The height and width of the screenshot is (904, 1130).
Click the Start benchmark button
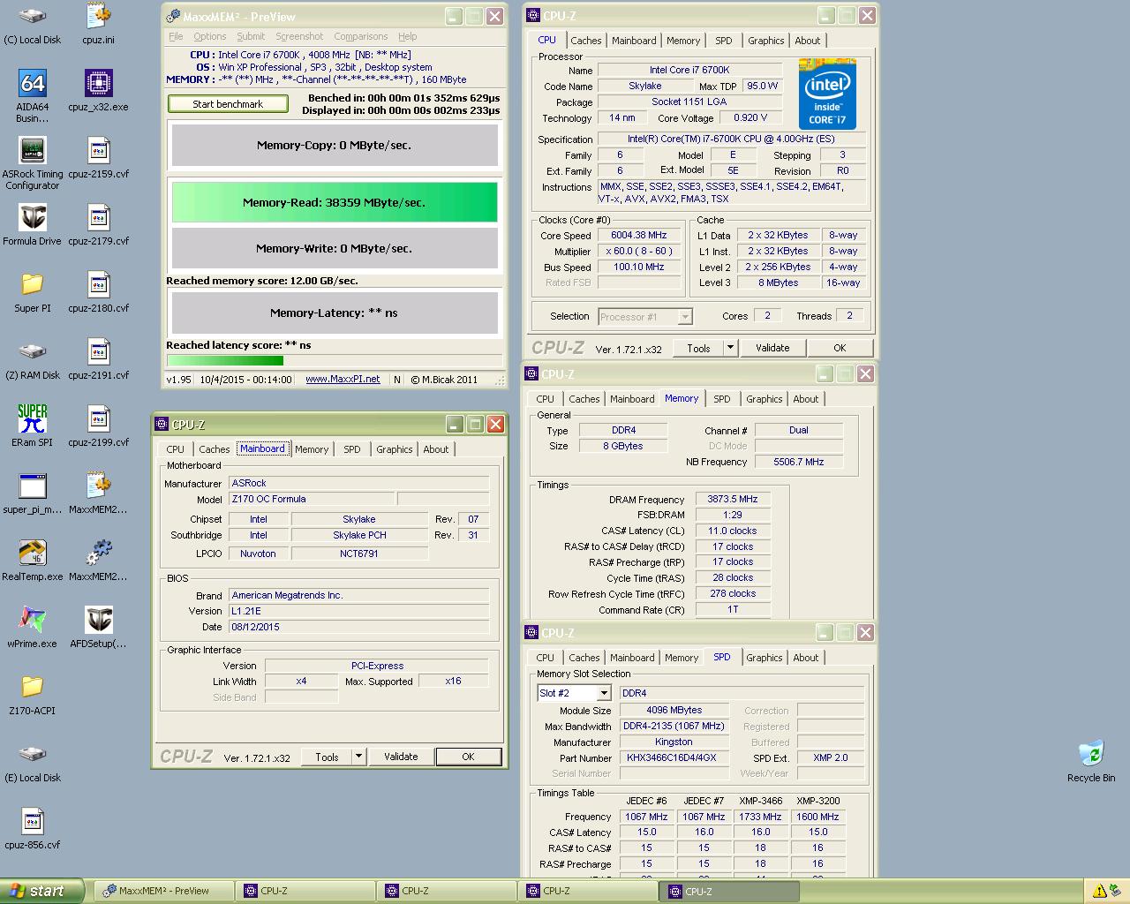228,104
